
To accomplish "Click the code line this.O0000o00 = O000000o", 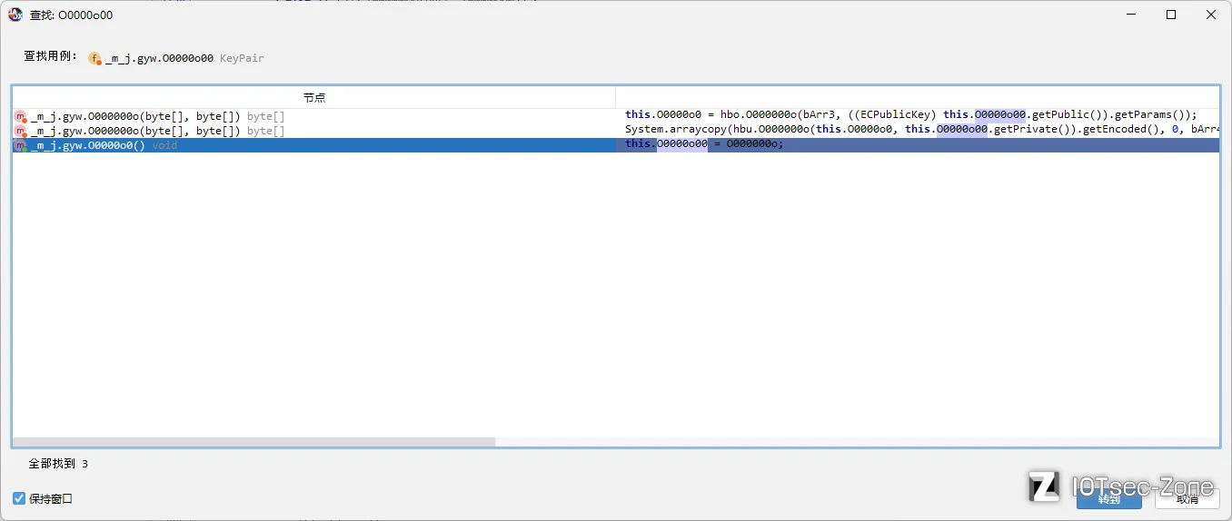I will (x=918, y=144).
